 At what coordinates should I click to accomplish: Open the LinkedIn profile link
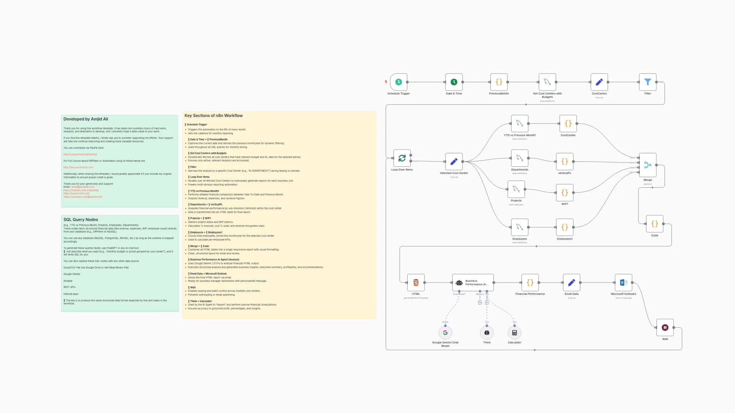tap(81, 190)
